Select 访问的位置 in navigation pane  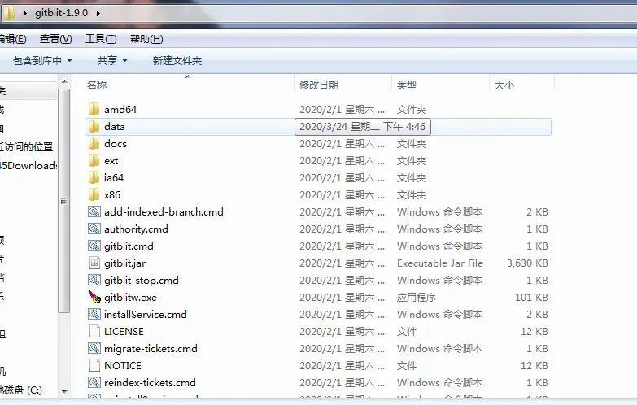(26, 146)
